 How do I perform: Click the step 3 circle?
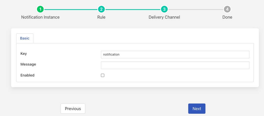[x=164, y=9]
